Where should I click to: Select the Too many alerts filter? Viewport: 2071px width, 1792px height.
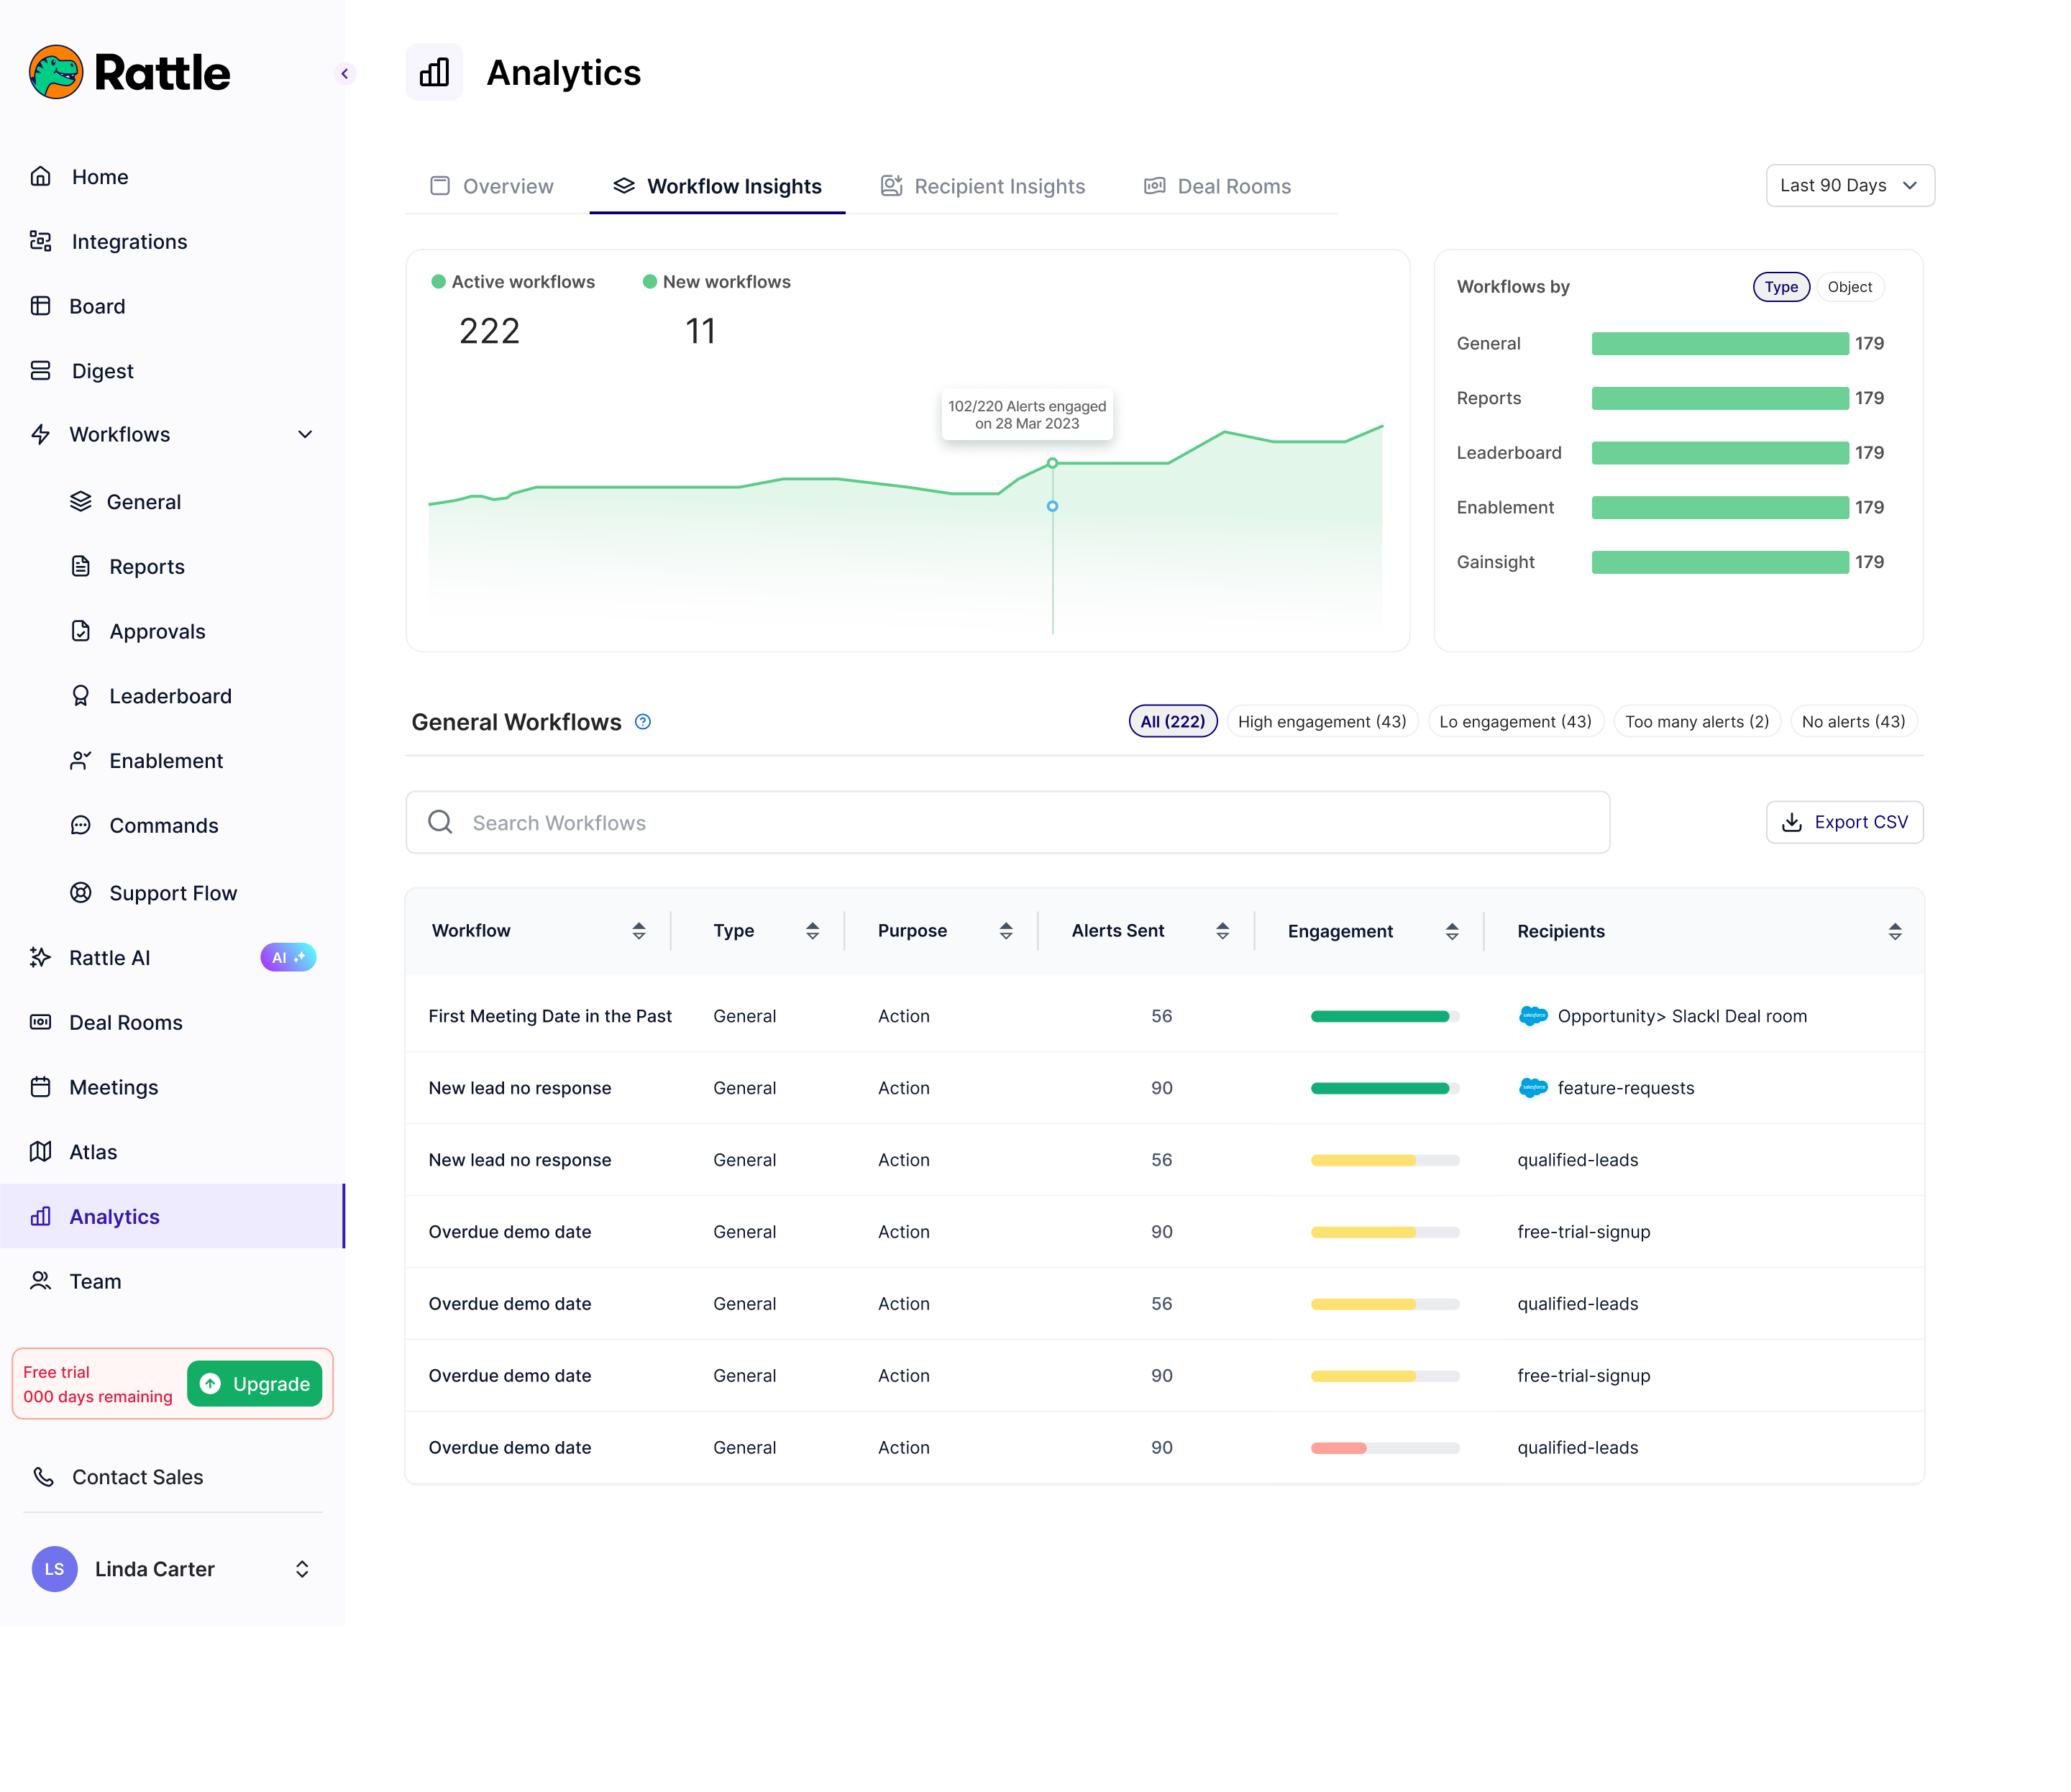coord(1696,721)
